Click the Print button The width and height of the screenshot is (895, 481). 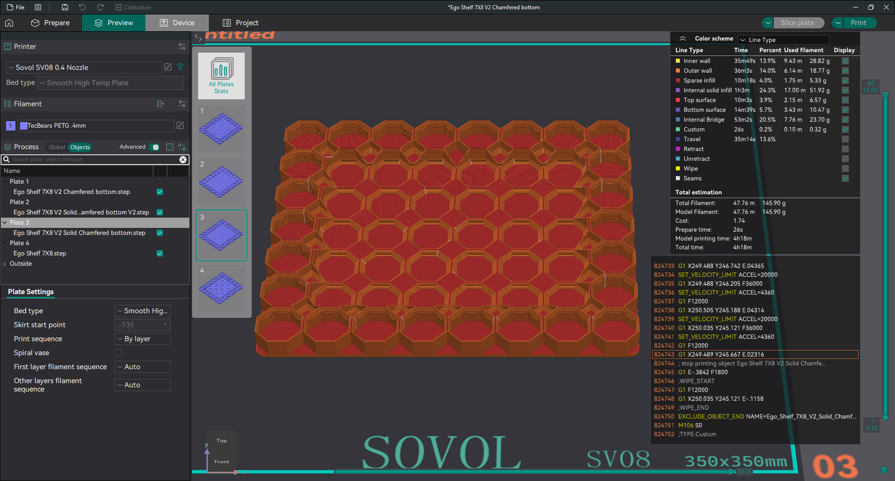click(x=859, y=23)
